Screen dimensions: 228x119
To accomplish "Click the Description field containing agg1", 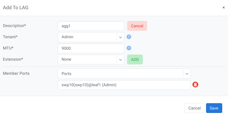I will (91, 26).
